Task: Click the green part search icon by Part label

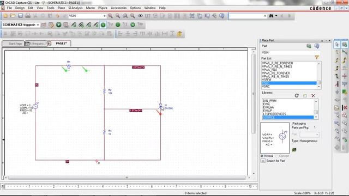Action: pos(309,46)
